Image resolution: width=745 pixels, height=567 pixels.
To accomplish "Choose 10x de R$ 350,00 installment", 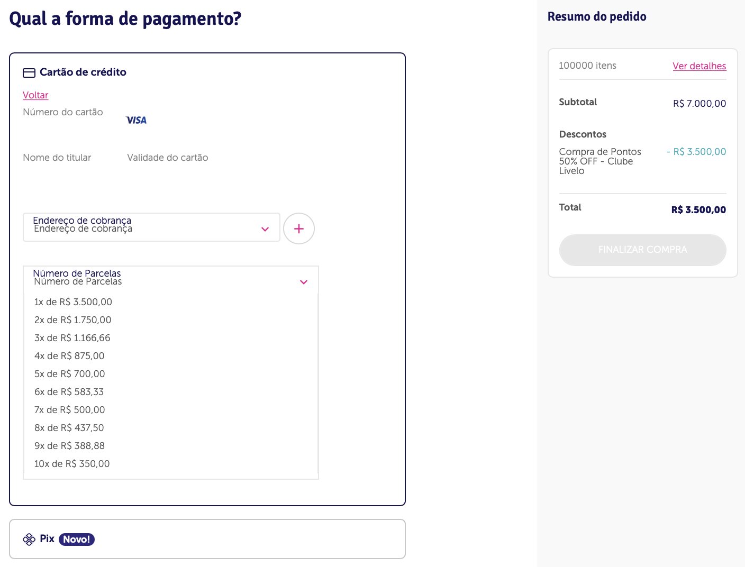I will pos(171,464).
